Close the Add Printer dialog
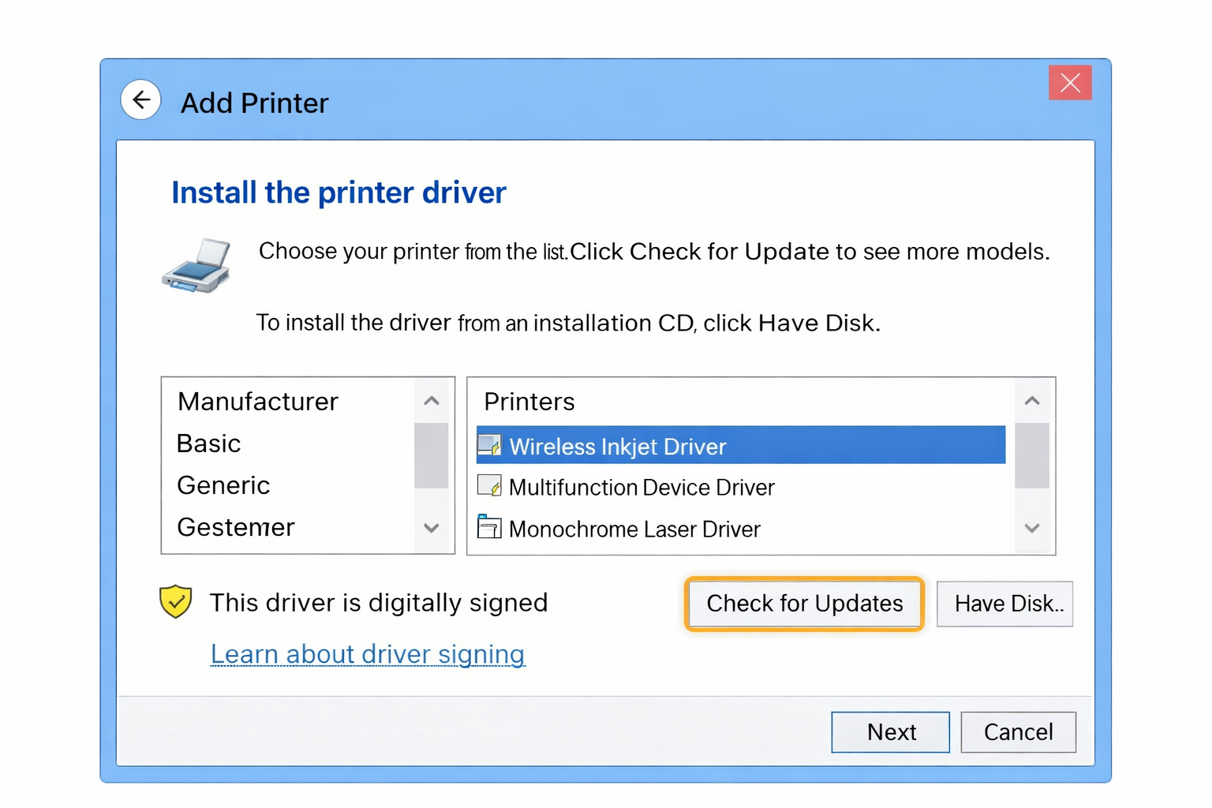The width and height of the screenshot is (1212, 808). [x=1069, y=83]
